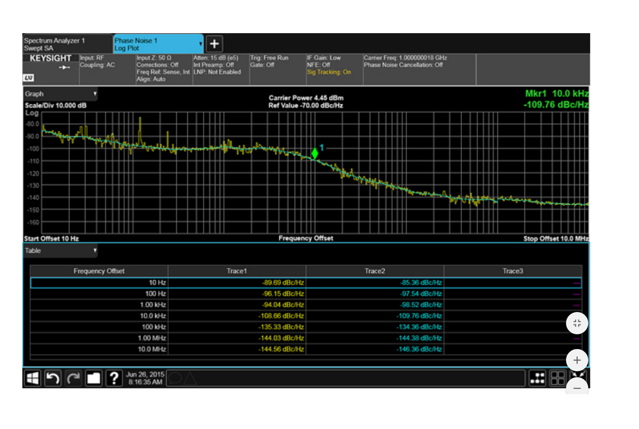Screen dimensions: 639x429
Task: Open the Input RF Coupling AC settings
Action: [107, 69]
